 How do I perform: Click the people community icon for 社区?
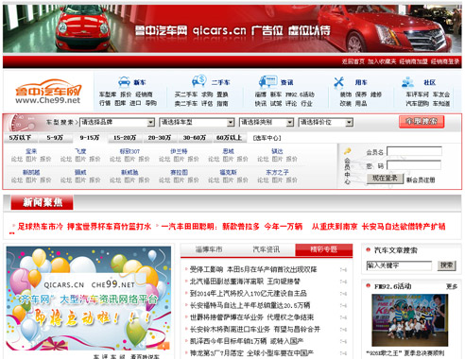tap(407, 82)
